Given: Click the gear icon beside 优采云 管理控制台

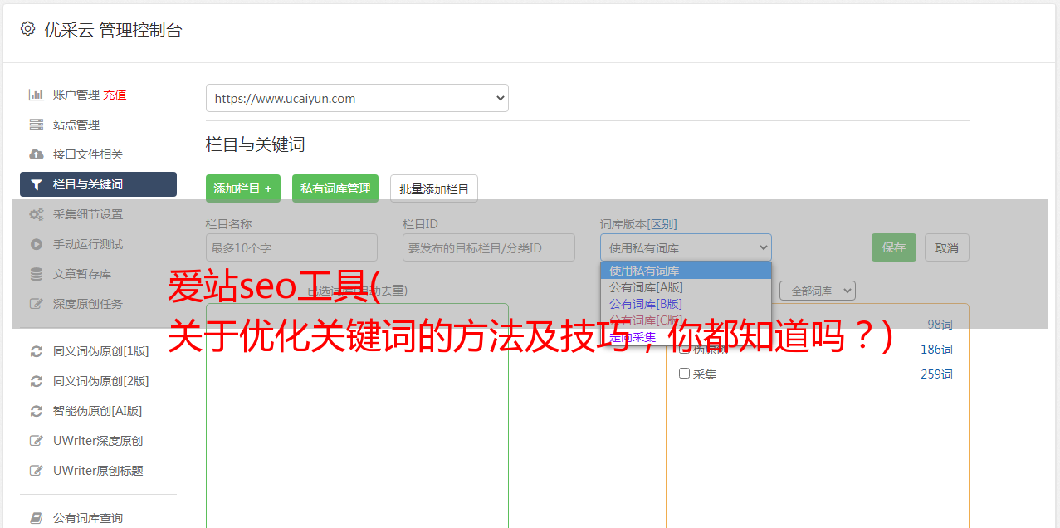Looking at the screenshot, I should tap(27, 29).
